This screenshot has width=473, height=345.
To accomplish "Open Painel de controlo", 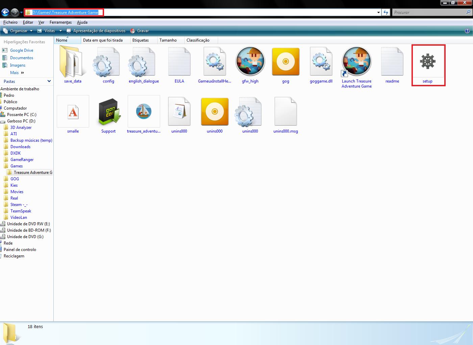I will click(20, 250).
